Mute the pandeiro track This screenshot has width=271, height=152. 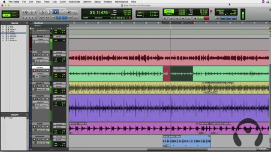point(47,86)
